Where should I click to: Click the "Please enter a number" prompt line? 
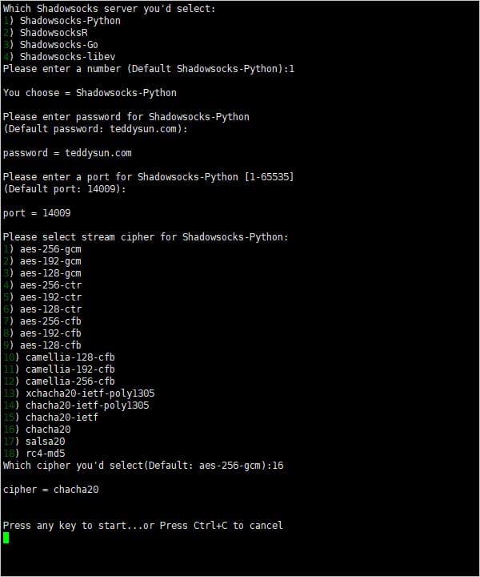(149, 69)
